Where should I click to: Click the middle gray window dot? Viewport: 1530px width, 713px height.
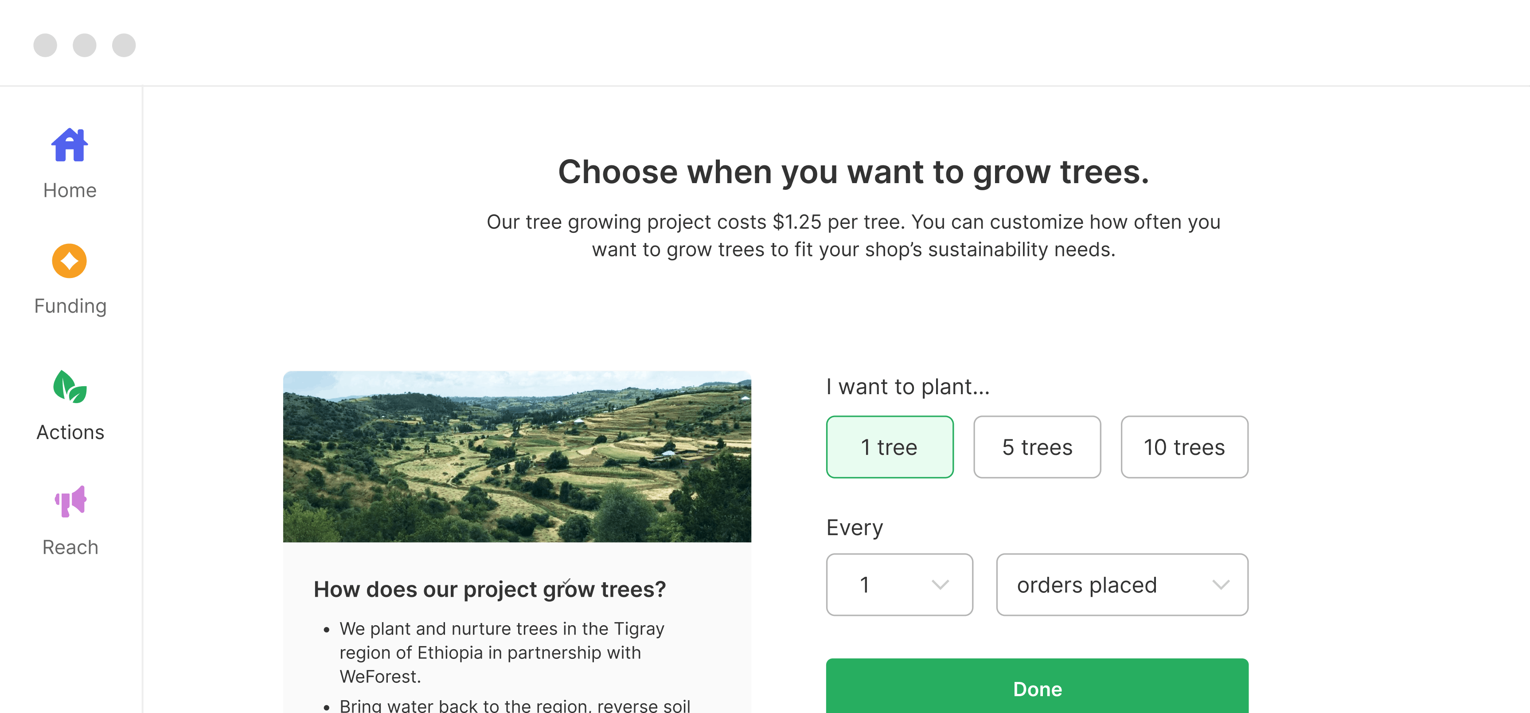(84, 45)
